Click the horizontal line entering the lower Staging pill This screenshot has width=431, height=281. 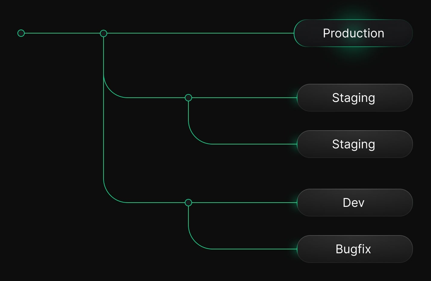click(253, 144)
